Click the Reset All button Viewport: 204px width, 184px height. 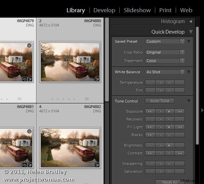tap(170, 182)
